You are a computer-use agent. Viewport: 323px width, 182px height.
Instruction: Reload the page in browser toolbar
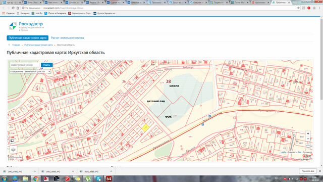(x=13, y=8)
